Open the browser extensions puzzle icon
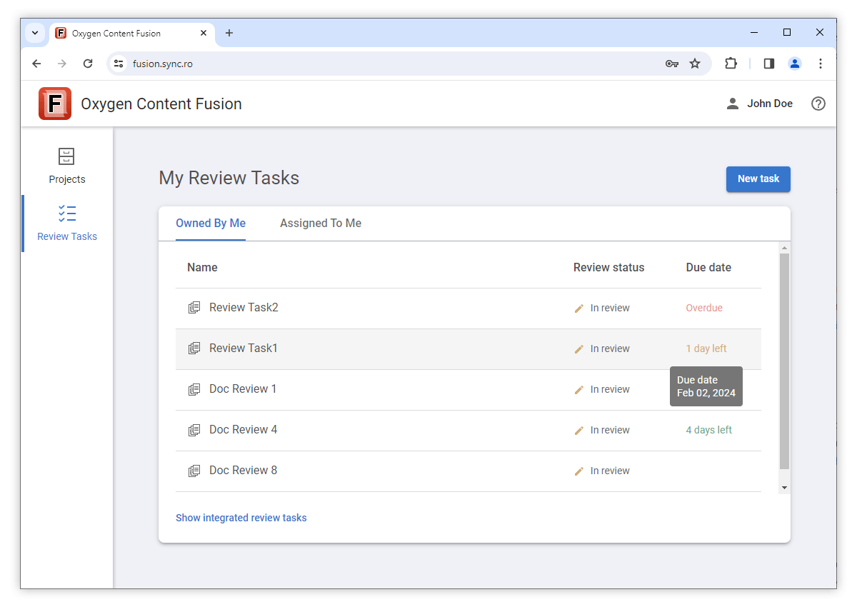The height and width of the screenshot is (607, 857). pos(731,64)
